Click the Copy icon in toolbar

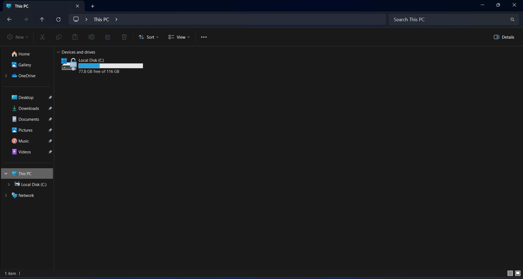pyautogui.click(x=59, y=37)
